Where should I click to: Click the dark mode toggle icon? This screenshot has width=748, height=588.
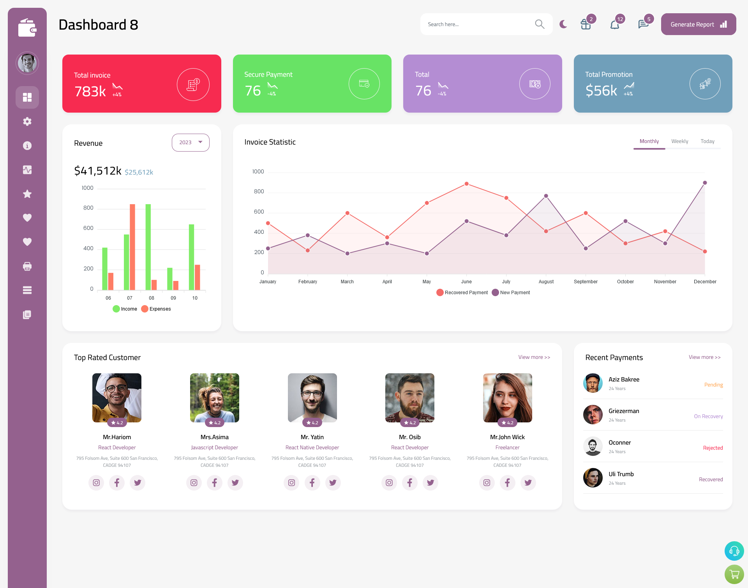[x=563, y=24]
